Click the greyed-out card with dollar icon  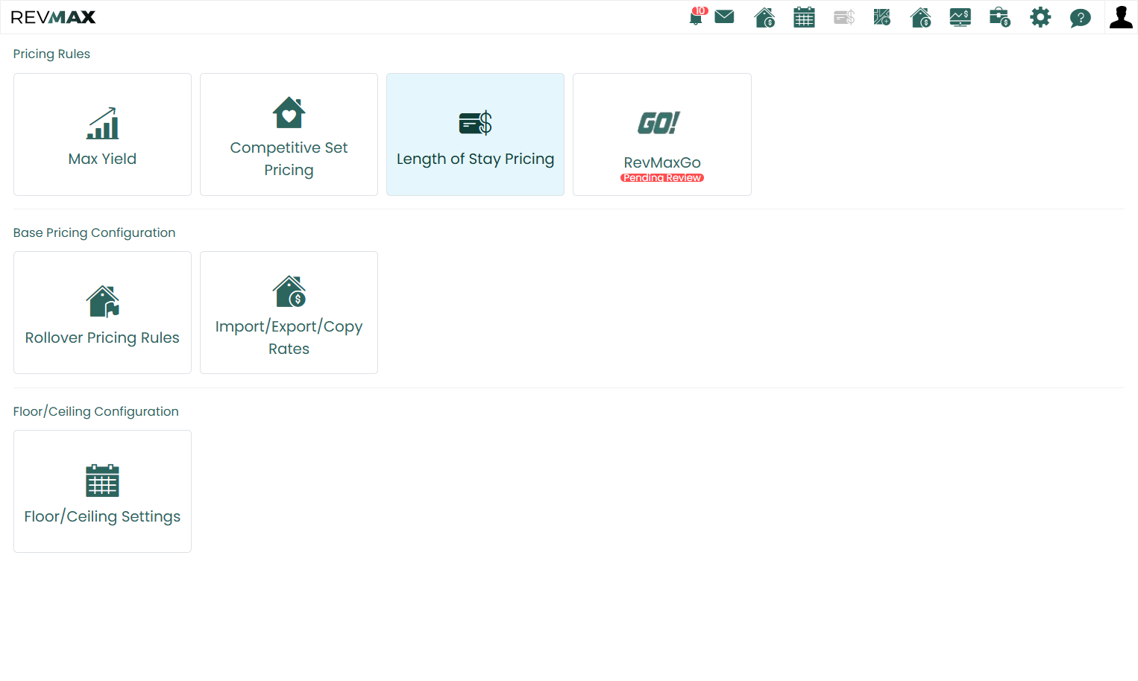point(844,17)
